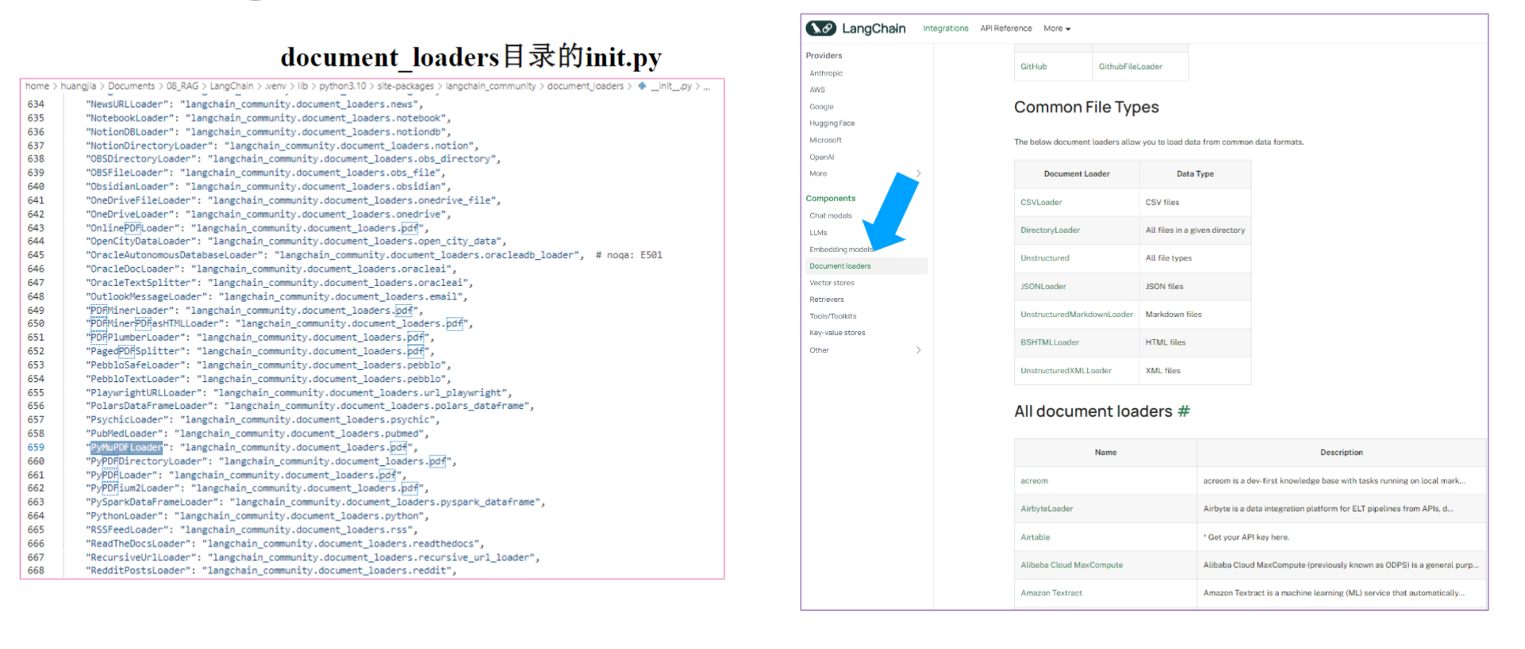
Task: Click the # anchor beside All document loaders
Action: pyautogui.click(x=1184, y=411)
